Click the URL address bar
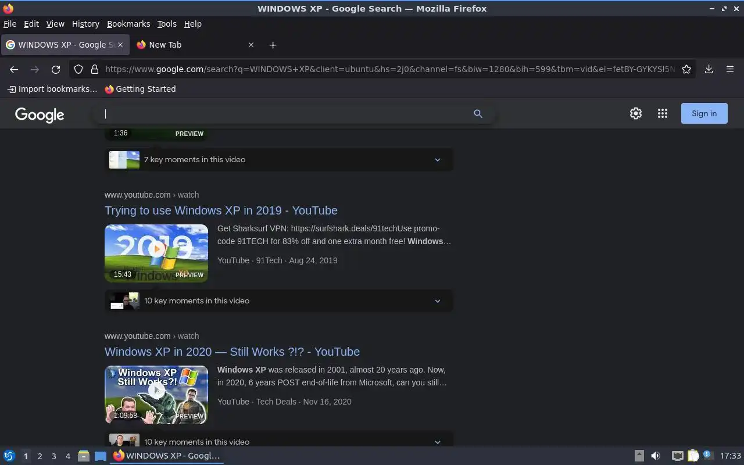This screenshot has width=744, height=465. click(389, 69)
